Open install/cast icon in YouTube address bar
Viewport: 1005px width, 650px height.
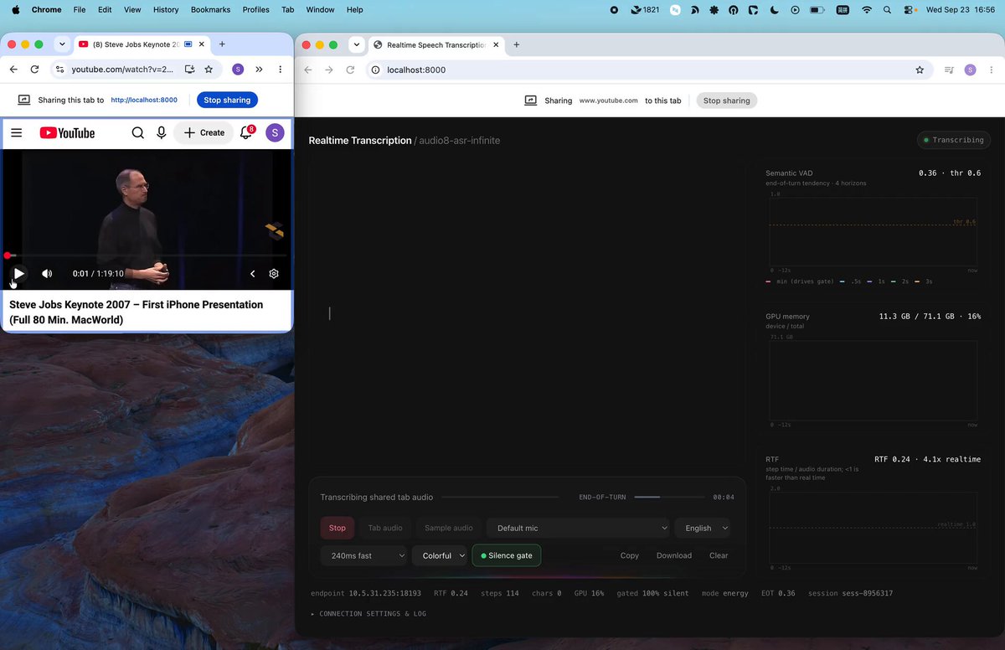tap(190, 70)
